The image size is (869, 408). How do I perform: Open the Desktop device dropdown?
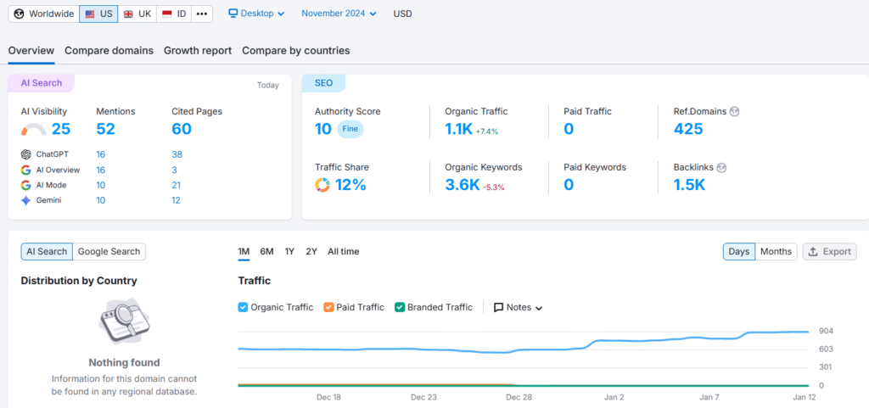click(x=256, y=14)
